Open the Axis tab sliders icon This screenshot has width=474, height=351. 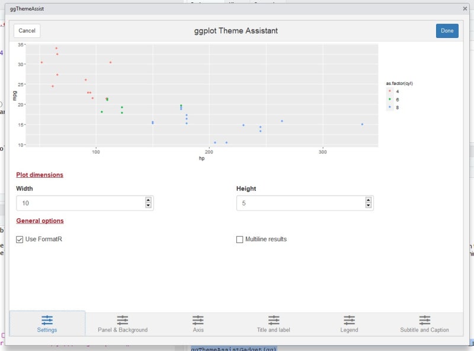click(x=198, y=320)
